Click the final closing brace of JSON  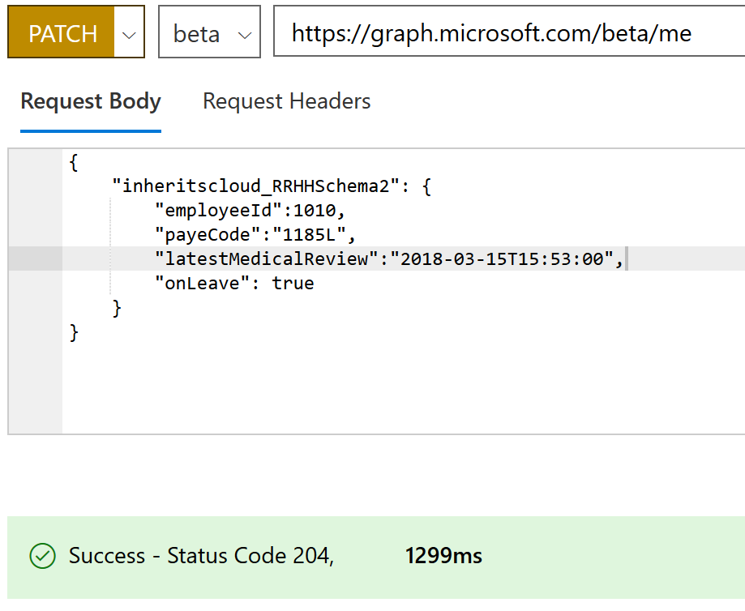click(74, 332)
